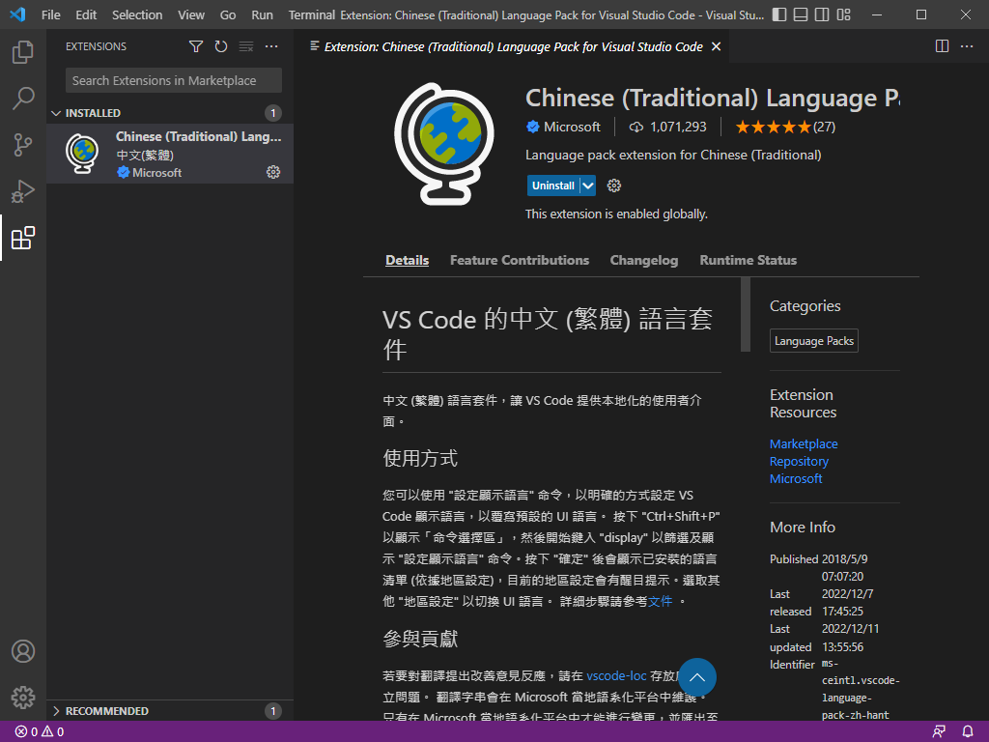Screen dimensions: 989x742
Task: Close the extension editor tab
Action: (x=716, y=46)
